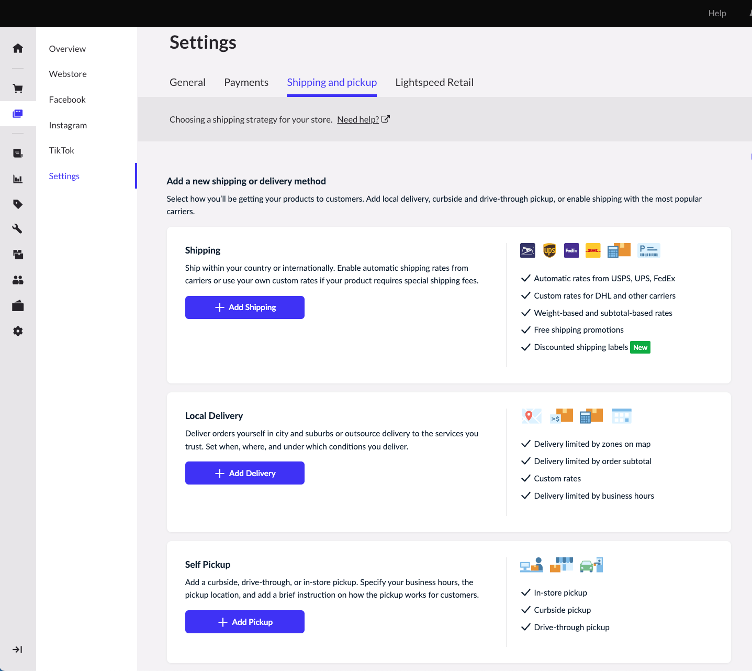Click the customers people icon
This screenshot has height=671, width=752.
18,280
